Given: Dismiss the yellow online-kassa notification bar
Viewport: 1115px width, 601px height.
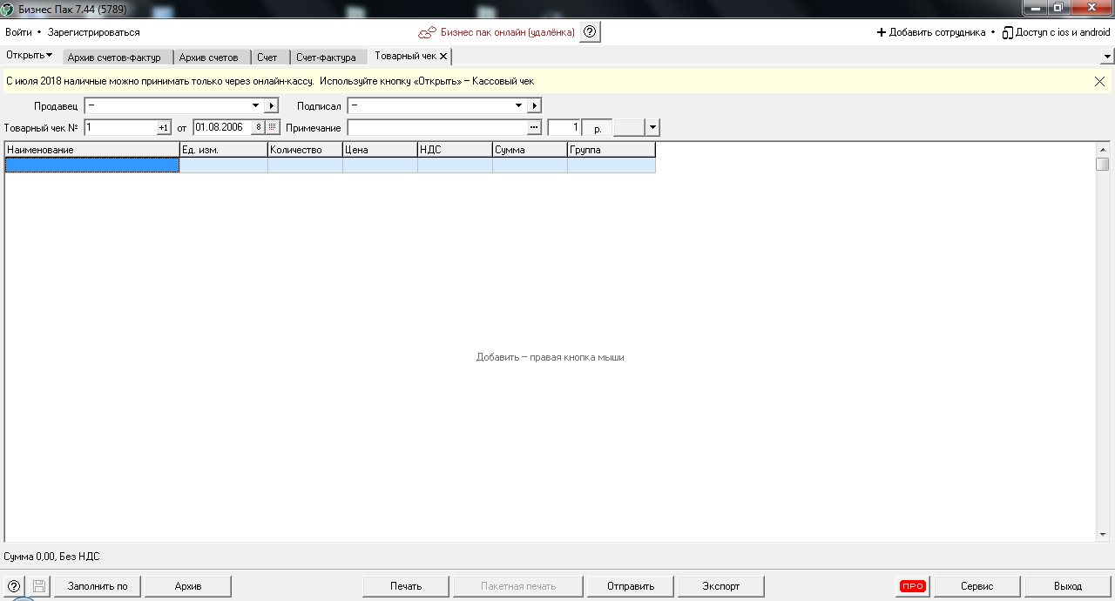Looking at the screenshot, I should (x=1099, y=81).
